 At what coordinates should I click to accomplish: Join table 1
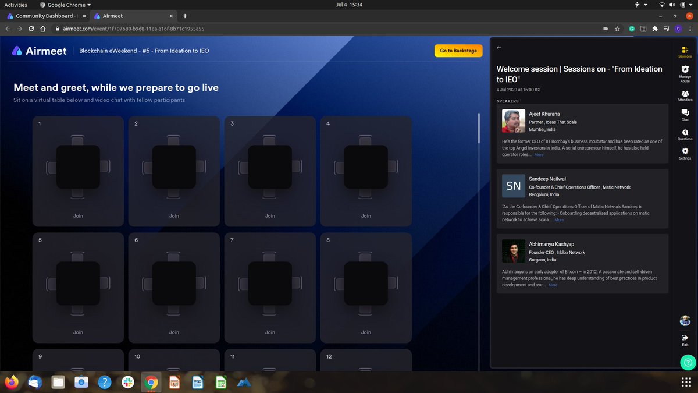(78, 215)
